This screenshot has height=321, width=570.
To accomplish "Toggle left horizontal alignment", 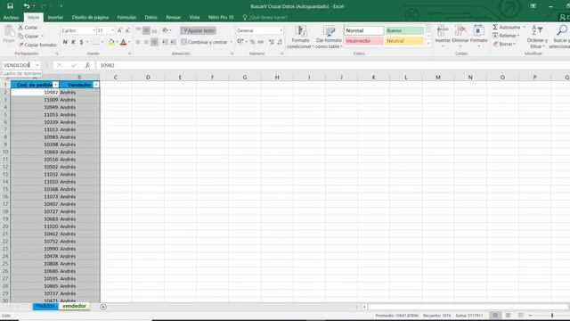I will tap(138, 42).
